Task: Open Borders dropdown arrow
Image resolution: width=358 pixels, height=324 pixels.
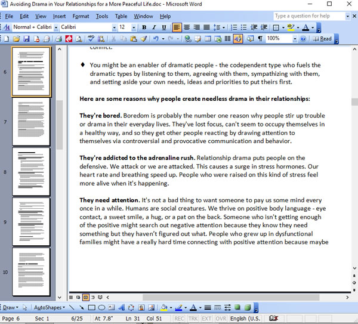Action: [283, 27]
